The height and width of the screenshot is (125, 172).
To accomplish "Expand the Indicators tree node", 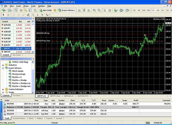I will tap(3, 65).
